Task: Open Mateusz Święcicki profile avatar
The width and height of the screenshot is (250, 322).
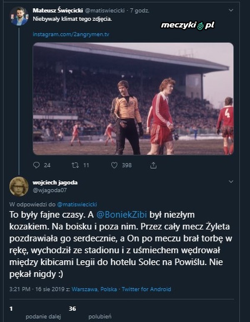Action: click(x=19, y=16)
